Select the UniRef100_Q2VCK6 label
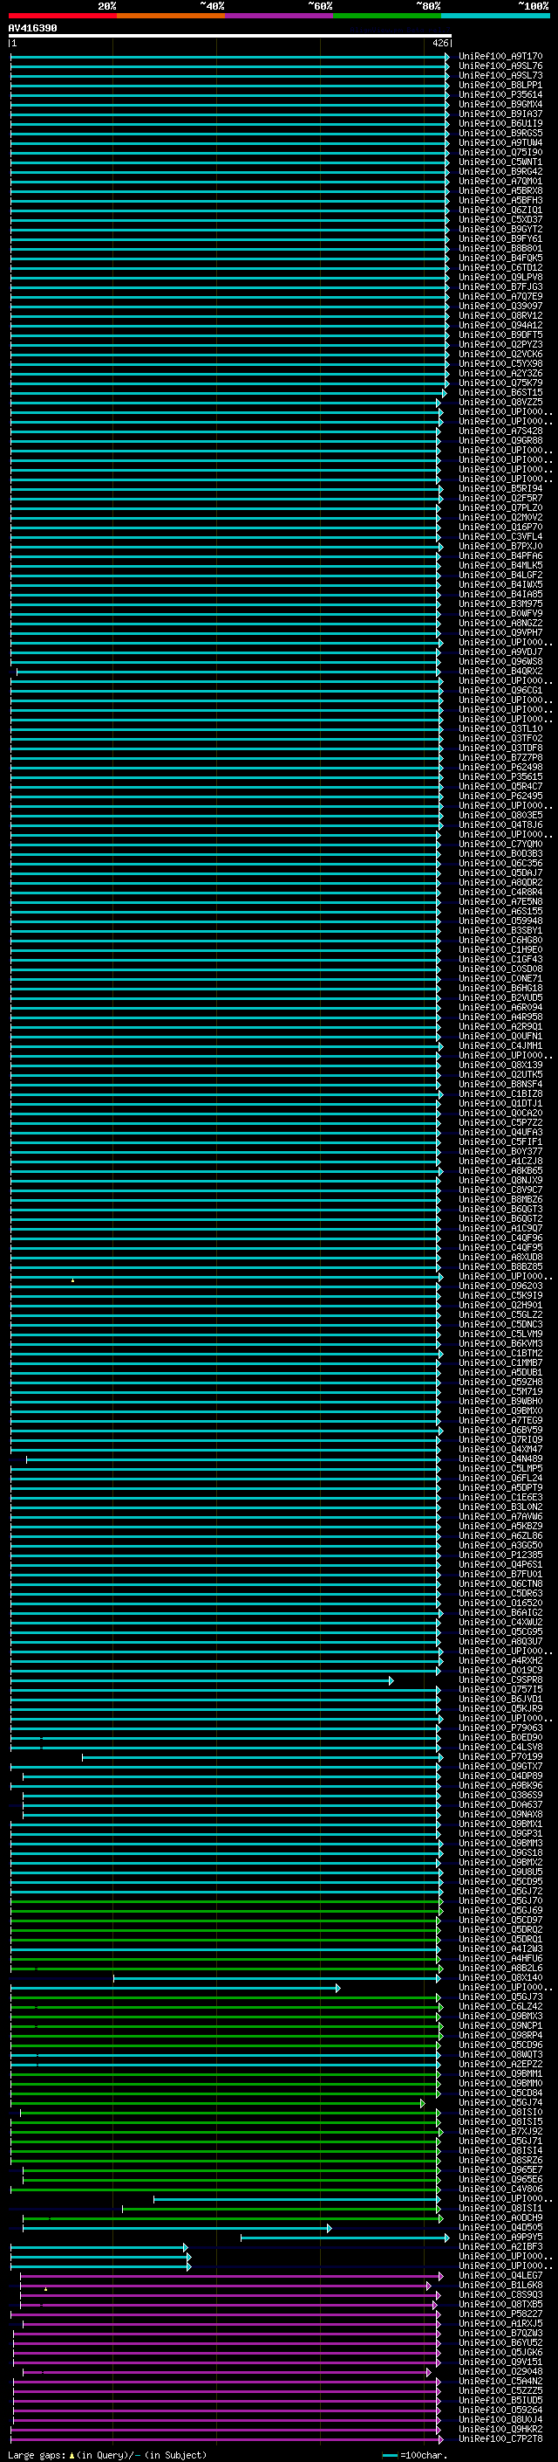 click(x=500, y=355)
